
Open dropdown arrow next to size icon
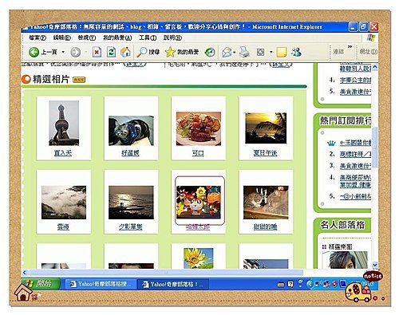271,52
